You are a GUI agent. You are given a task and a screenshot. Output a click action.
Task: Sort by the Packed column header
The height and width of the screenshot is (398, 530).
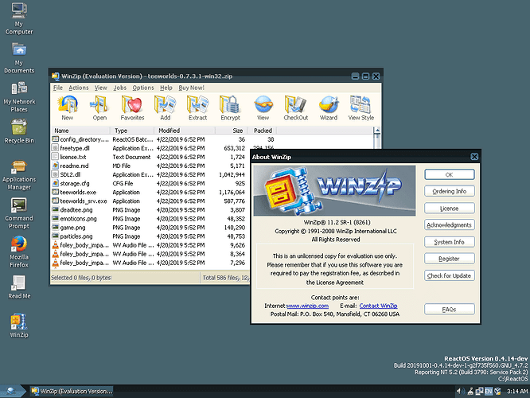pos(263,131)
